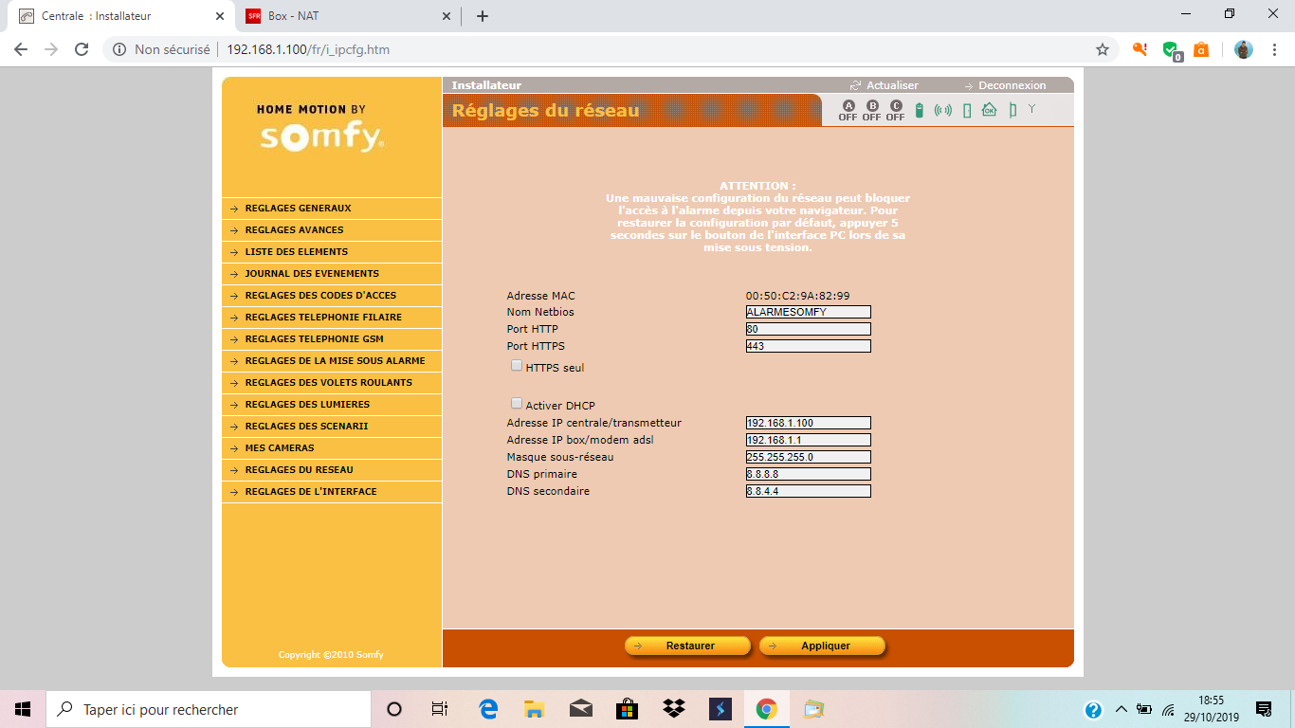The width and height of the screenshot is (1295, 728).
Task: Click the radio signal waves status icon
Action: [942, 110]
